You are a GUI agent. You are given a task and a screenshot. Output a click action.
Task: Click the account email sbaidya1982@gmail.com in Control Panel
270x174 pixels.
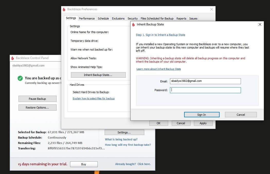(28, 65)
